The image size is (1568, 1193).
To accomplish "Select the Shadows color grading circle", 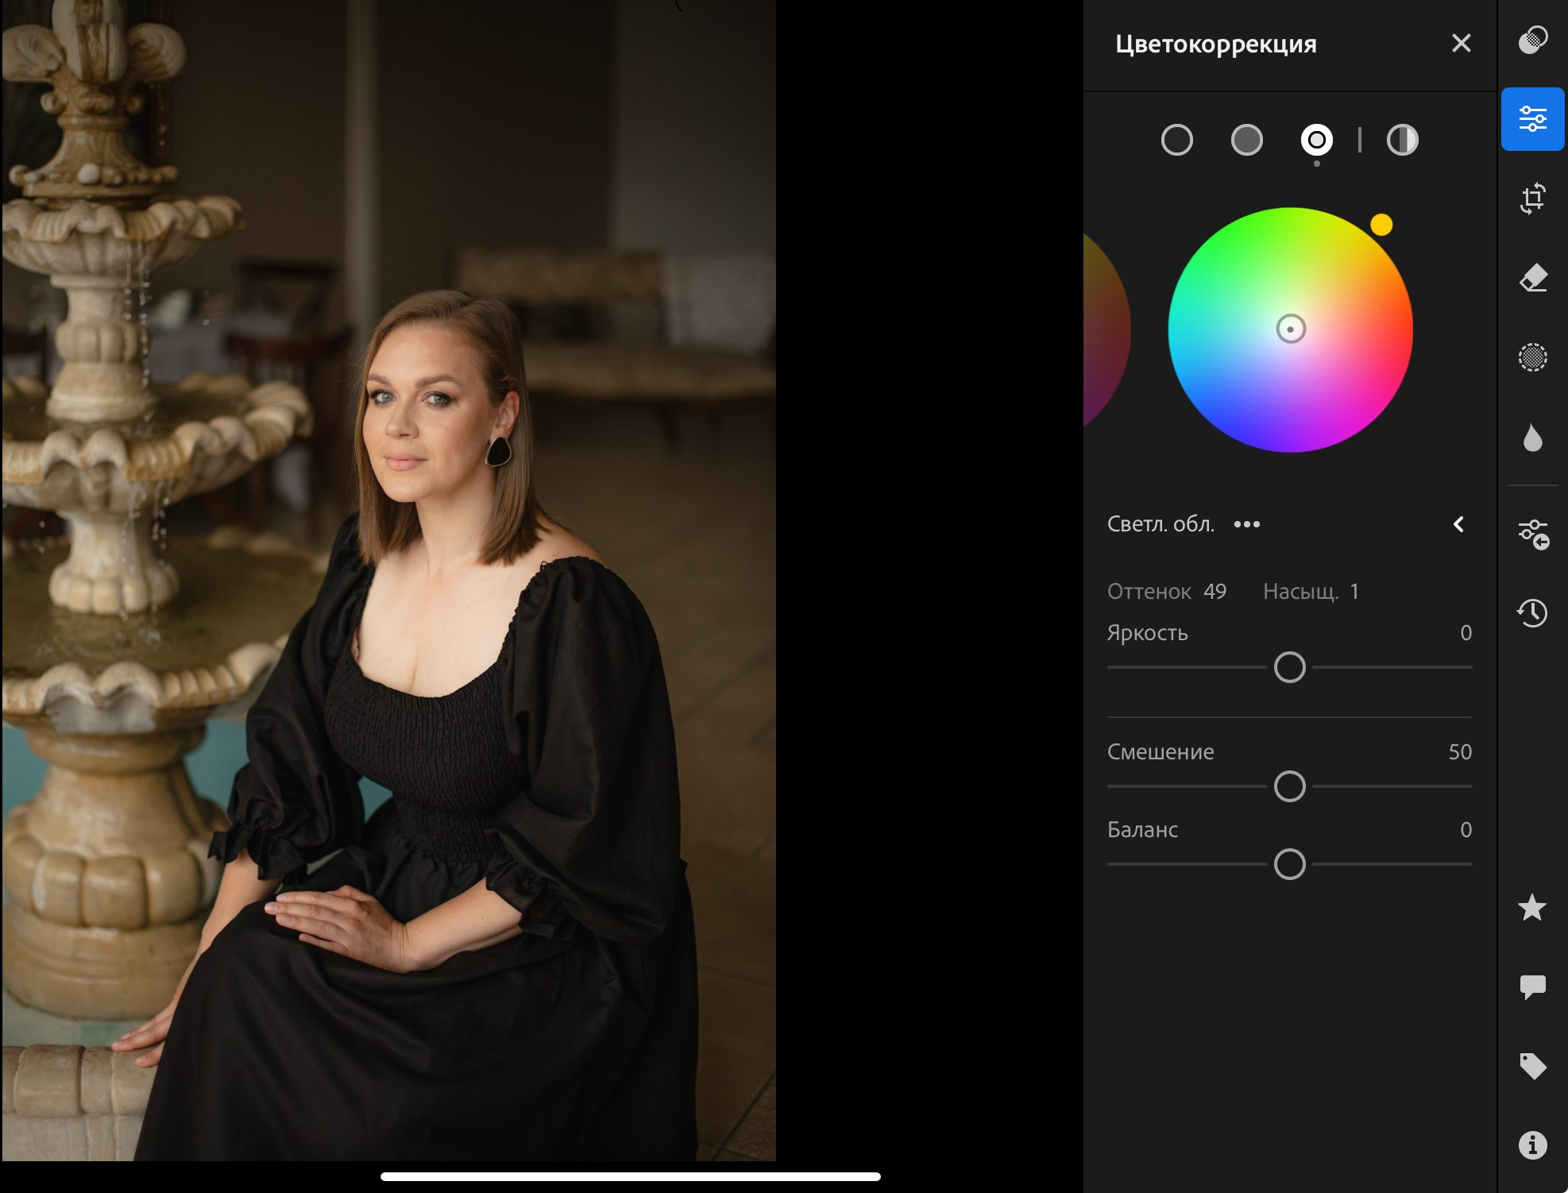I will click(x=1176, y=141).
